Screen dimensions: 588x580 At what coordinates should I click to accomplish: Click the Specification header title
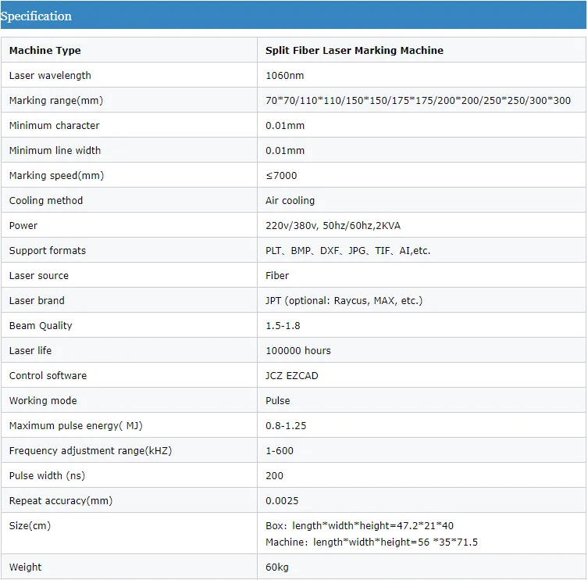click(36, 16)
